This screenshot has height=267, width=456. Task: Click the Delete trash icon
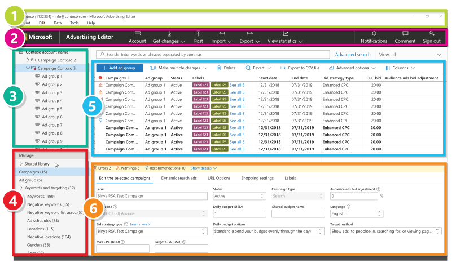point(218,68)
